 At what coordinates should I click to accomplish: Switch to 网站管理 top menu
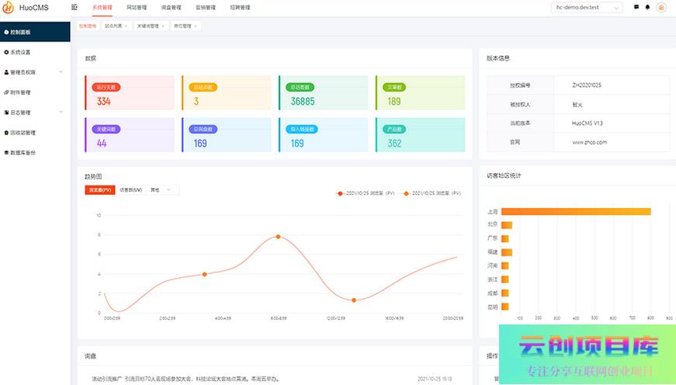[x=136, y=7]
